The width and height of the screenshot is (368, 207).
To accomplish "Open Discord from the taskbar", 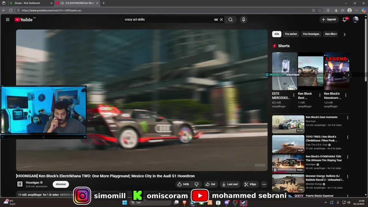I will 227,202.
